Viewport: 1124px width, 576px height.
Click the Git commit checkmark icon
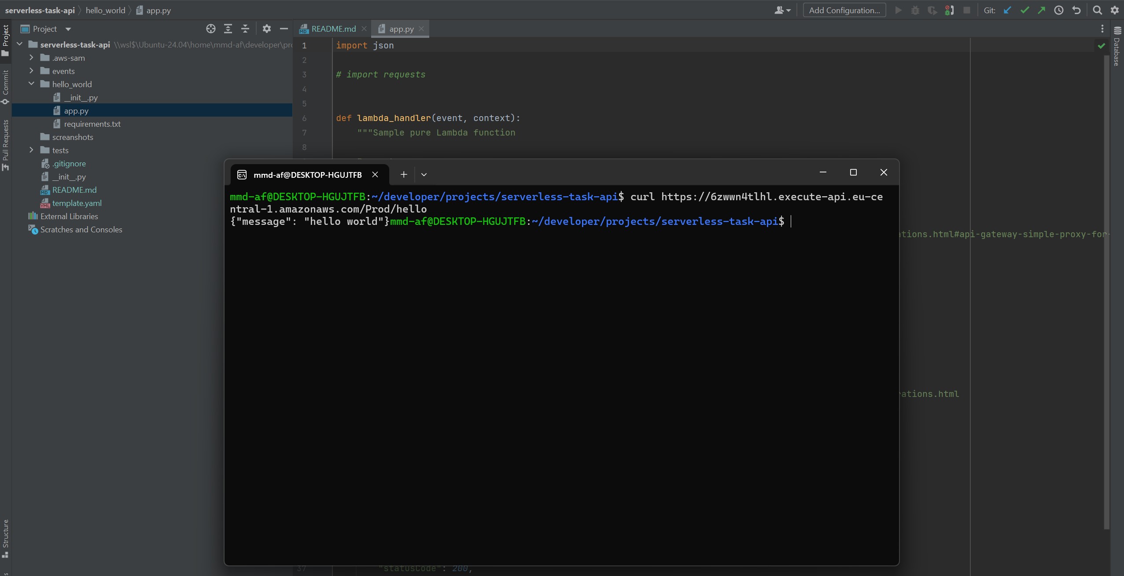(1024, 11)
